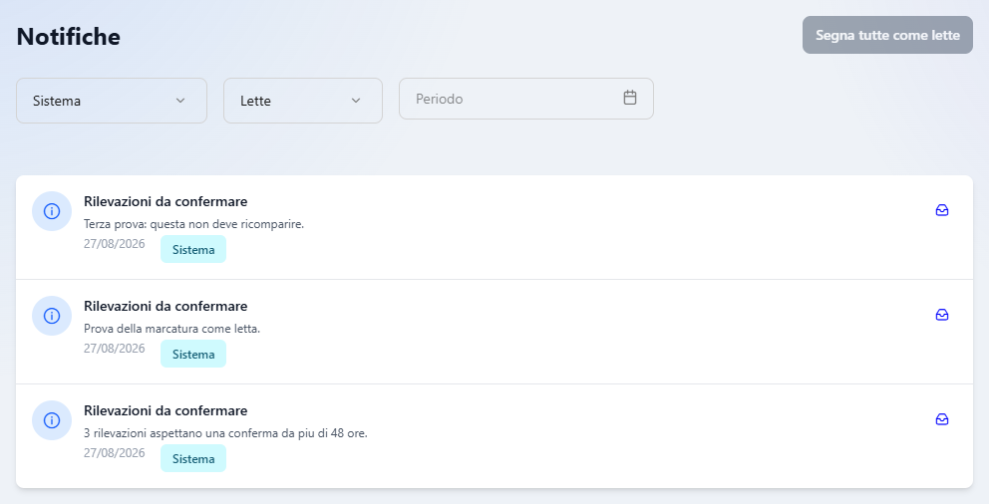Image resolution: width=989 pixels, height=504 pixels.
Task: Click text 'Prova della marcatura come letta.'
Action: click(x=171, y=329)
